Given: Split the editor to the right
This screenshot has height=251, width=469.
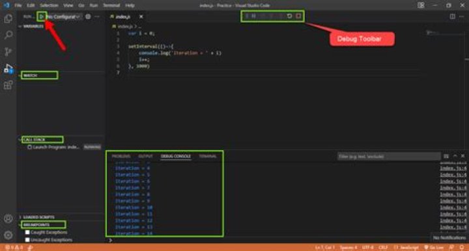Looking at the screenshot, I should coord(453,16).
